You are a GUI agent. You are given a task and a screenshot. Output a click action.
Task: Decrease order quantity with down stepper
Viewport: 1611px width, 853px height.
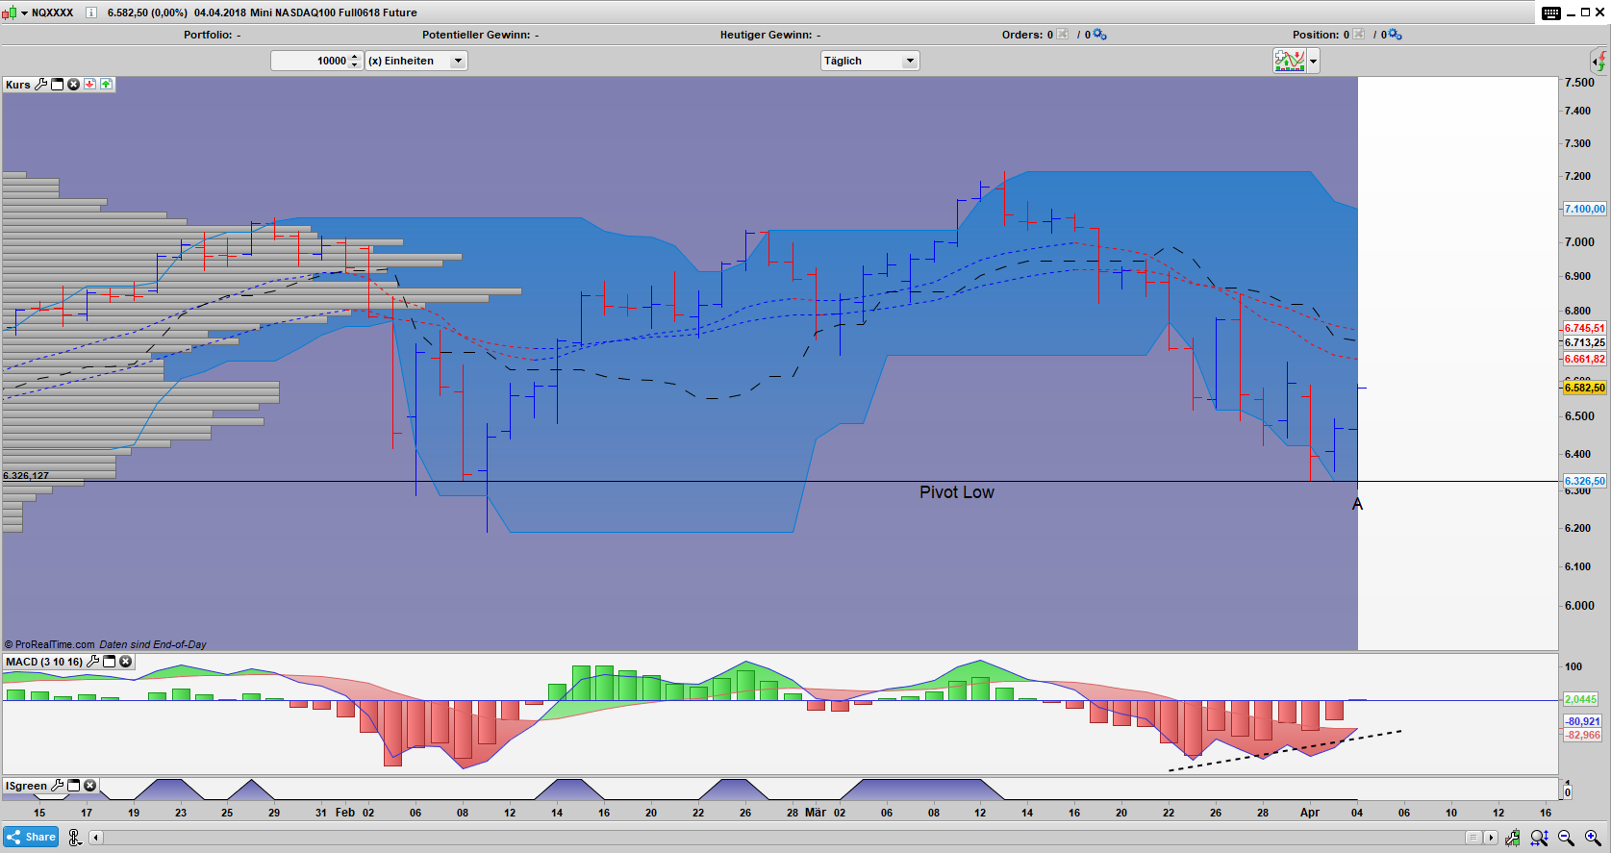click(355, 65)
